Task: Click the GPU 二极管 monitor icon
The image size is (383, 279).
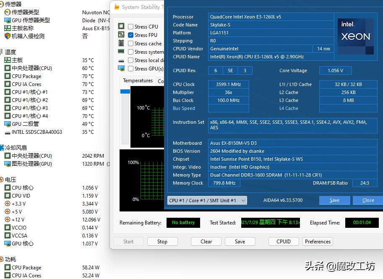Action: [8, 124]
